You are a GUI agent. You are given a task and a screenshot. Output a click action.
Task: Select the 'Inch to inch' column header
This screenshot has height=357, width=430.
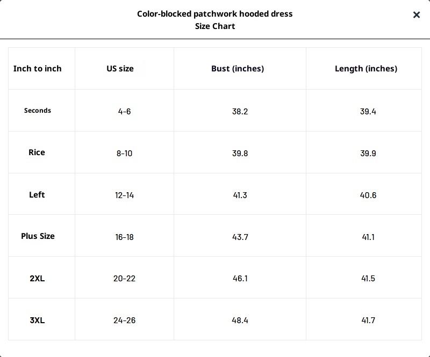[x=38, y=69]
